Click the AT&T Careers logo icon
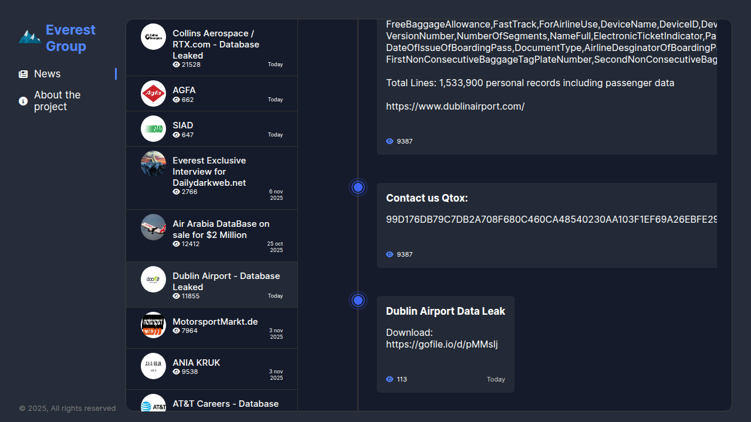Screen dimensions: 751x422 click(153, 404)
